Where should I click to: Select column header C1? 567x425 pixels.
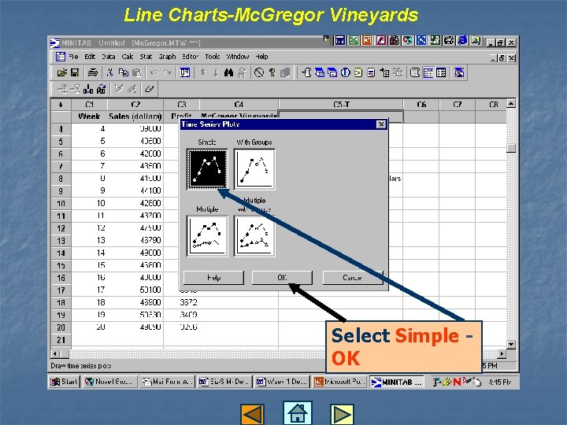(90, 105)
